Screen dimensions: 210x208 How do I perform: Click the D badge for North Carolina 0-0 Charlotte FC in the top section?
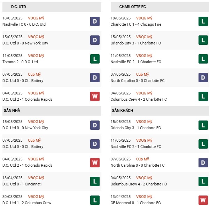click(x=203, y=77)
